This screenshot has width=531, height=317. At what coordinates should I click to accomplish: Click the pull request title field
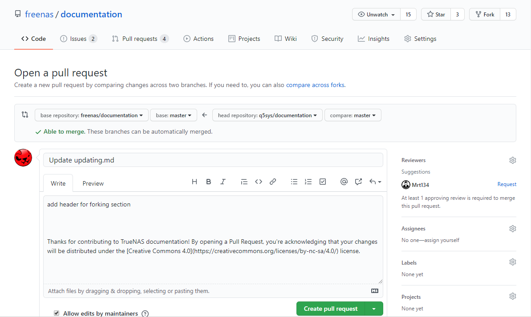[x=213, y=160]
